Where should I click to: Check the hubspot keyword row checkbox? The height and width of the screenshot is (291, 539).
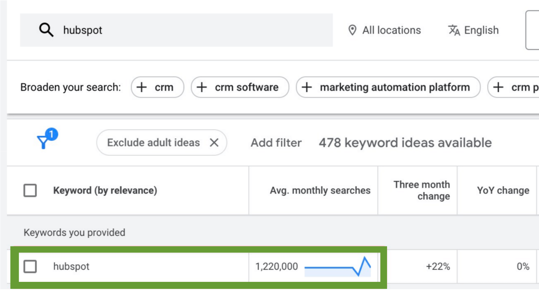click(x=30, y=266)
